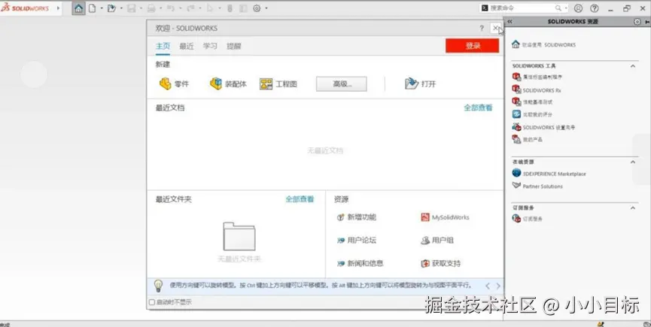Open the 新增功能 resource link
This screenshot has height=327, width=651.
pyautogui.click(x=356, y=217)
